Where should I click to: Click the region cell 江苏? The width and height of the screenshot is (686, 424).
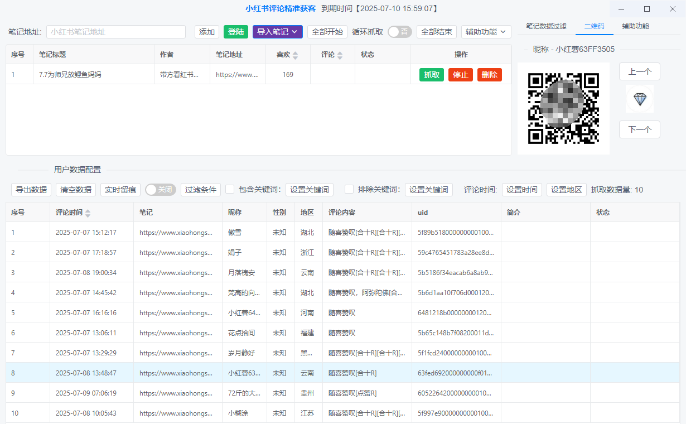pos(307,413)
